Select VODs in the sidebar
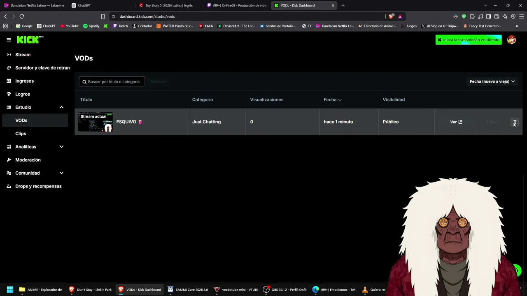Image resolution: width=527 pixels, height=296 pixels. pos(35,120)
